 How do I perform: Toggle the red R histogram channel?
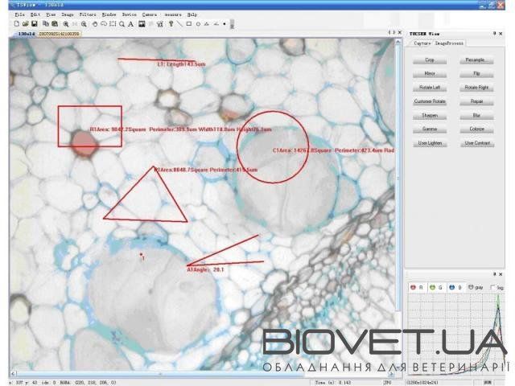coord(416,287)
